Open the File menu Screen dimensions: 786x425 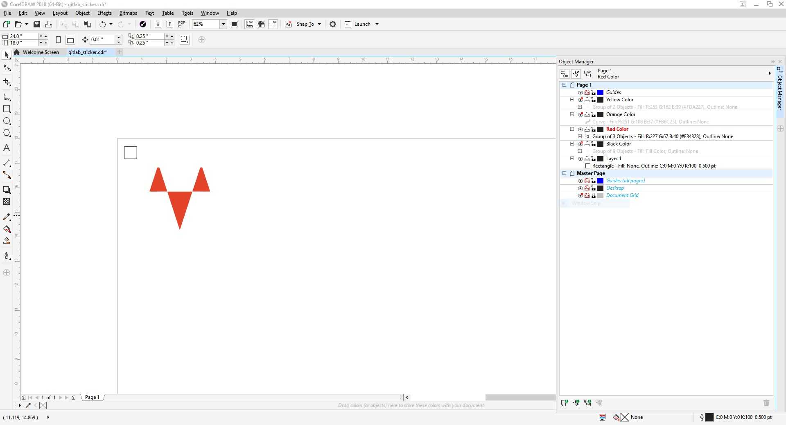point(7,13)
